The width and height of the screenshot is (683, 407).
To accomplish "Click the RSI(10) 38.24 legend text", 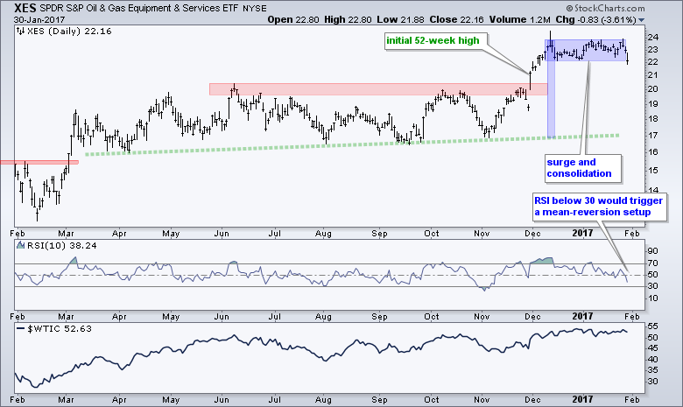I will pos(62,245).
